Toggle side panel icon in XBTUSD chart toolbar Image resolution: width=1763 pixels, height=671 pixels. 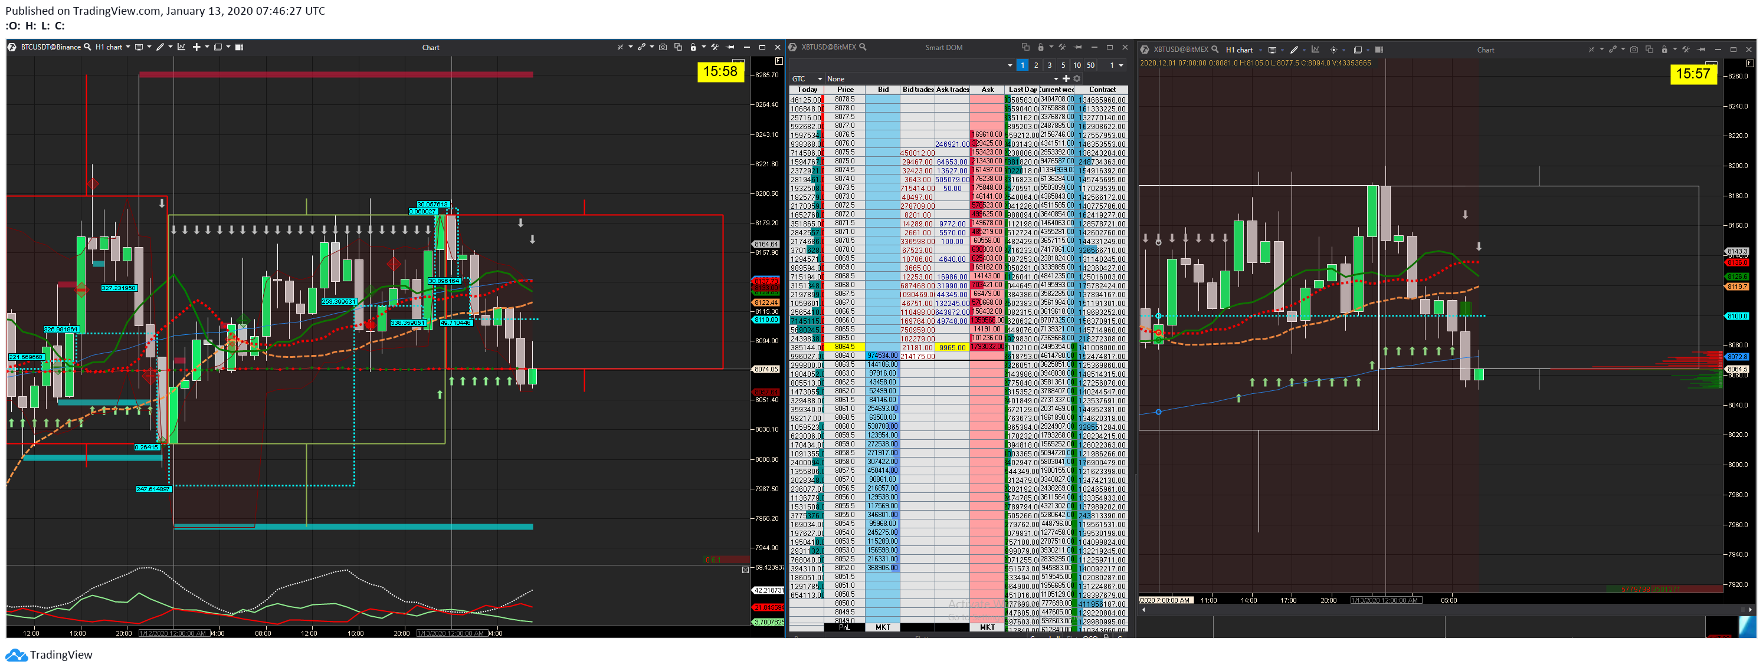click(x=1379, y=50)
